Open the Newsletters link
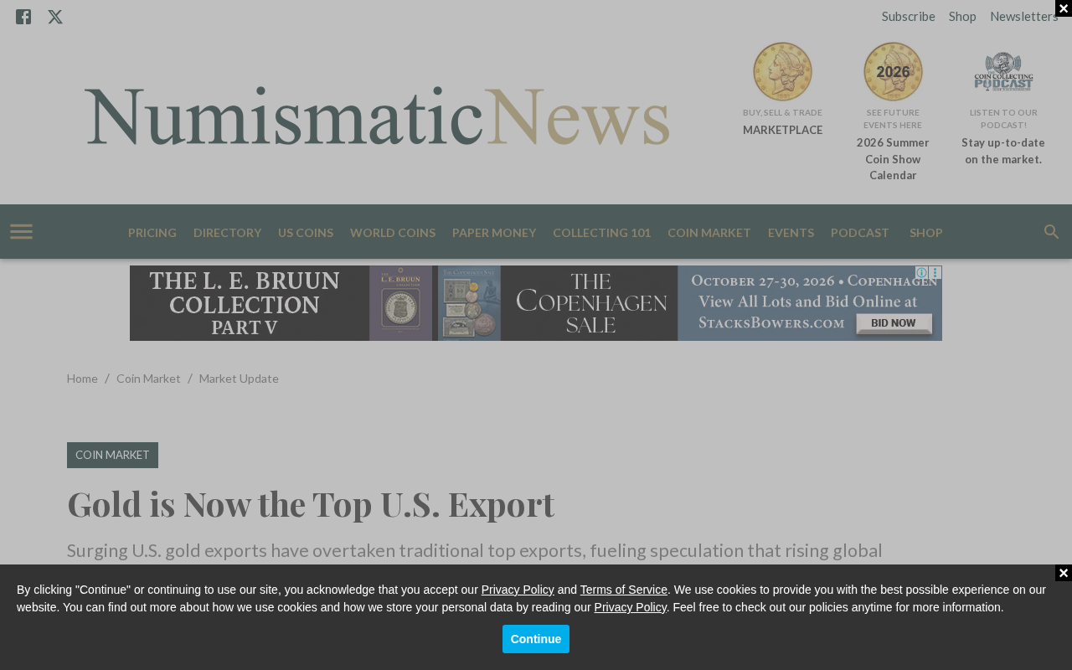 point(1024,16)
